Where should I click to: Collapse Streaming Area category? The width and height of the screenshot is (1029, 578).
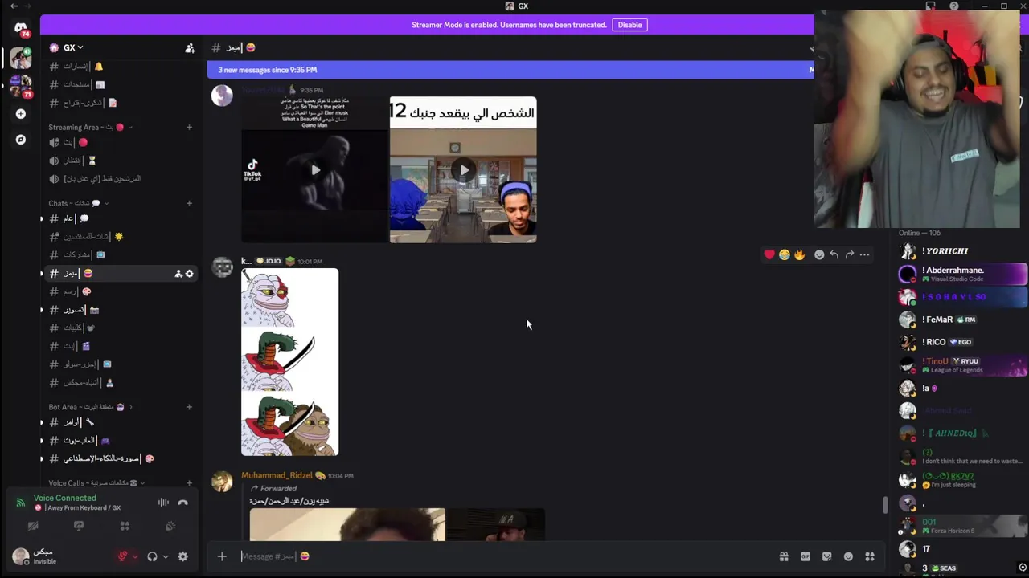(x=90, y=127)
